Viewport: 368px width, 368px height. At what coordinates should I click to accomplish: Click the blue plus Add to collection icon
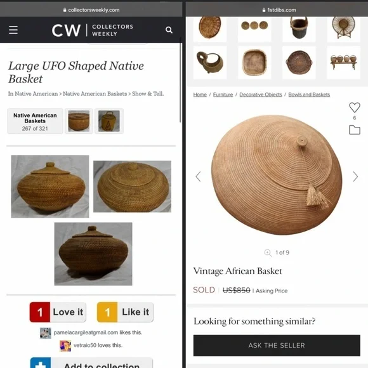coord(41,363)
